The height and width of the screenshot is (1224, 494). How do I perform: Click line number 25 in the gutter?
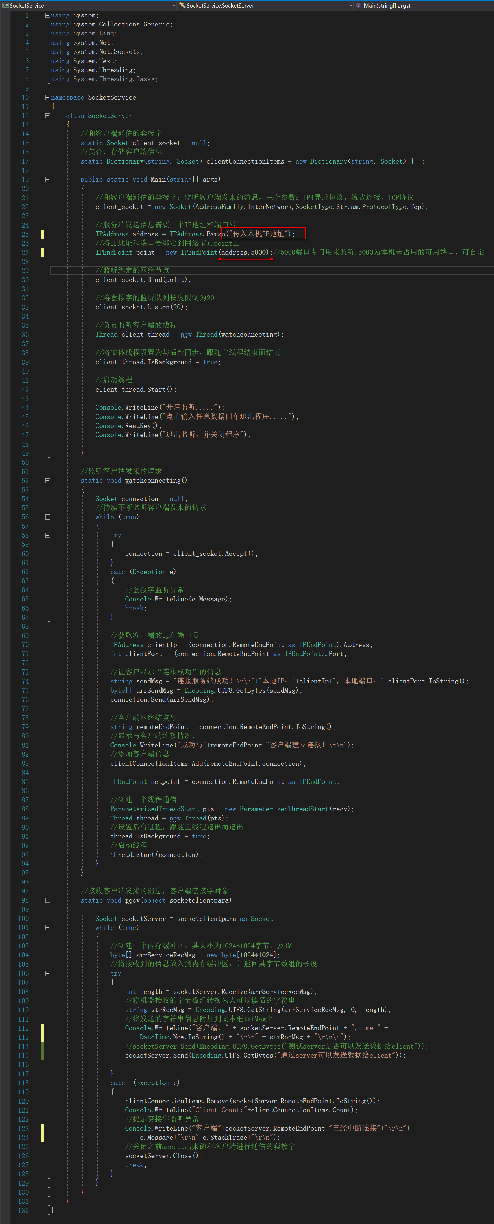(25, 234)
